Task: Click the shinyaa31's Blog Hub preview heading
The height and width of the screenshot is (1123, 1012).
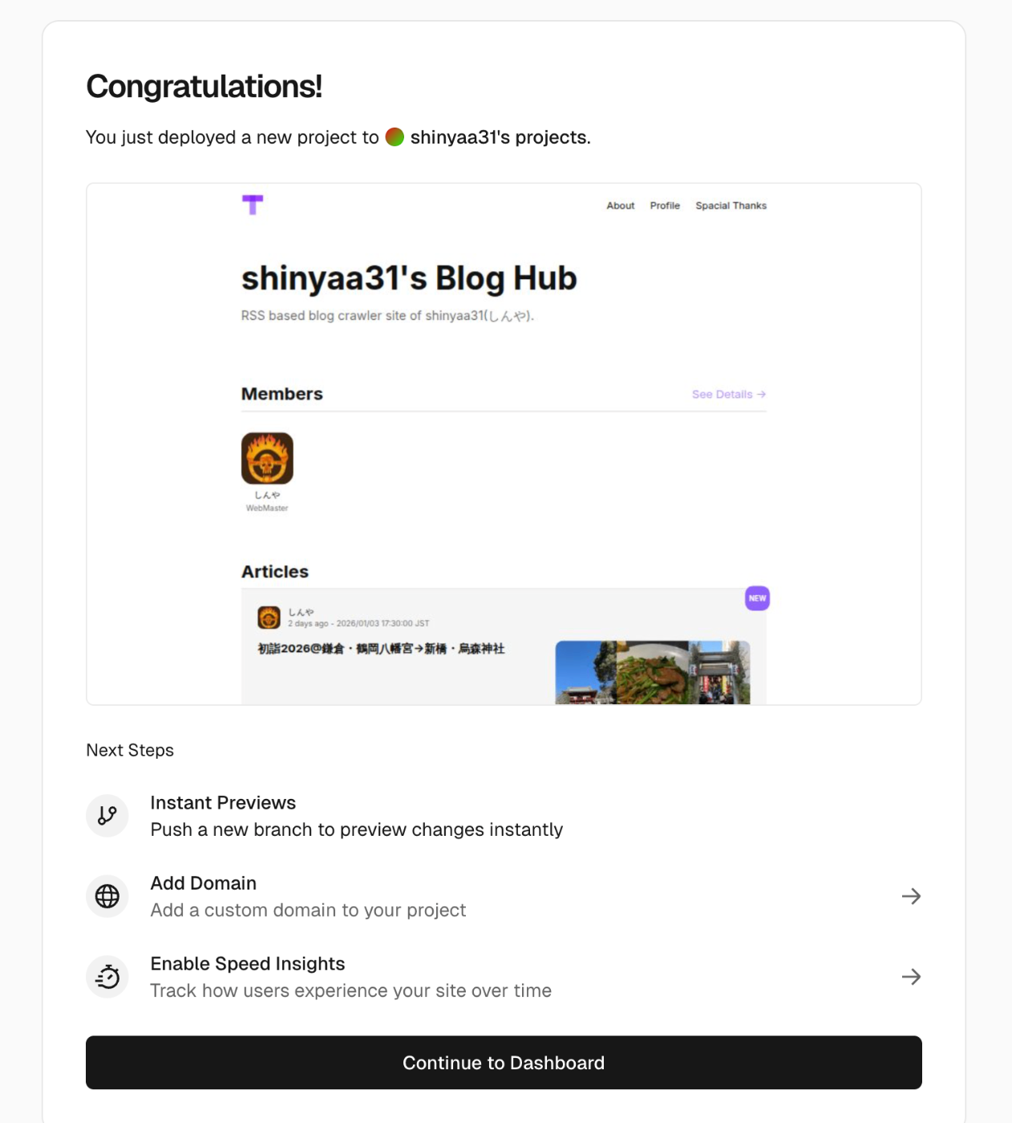Action: [x=409, y=278]
